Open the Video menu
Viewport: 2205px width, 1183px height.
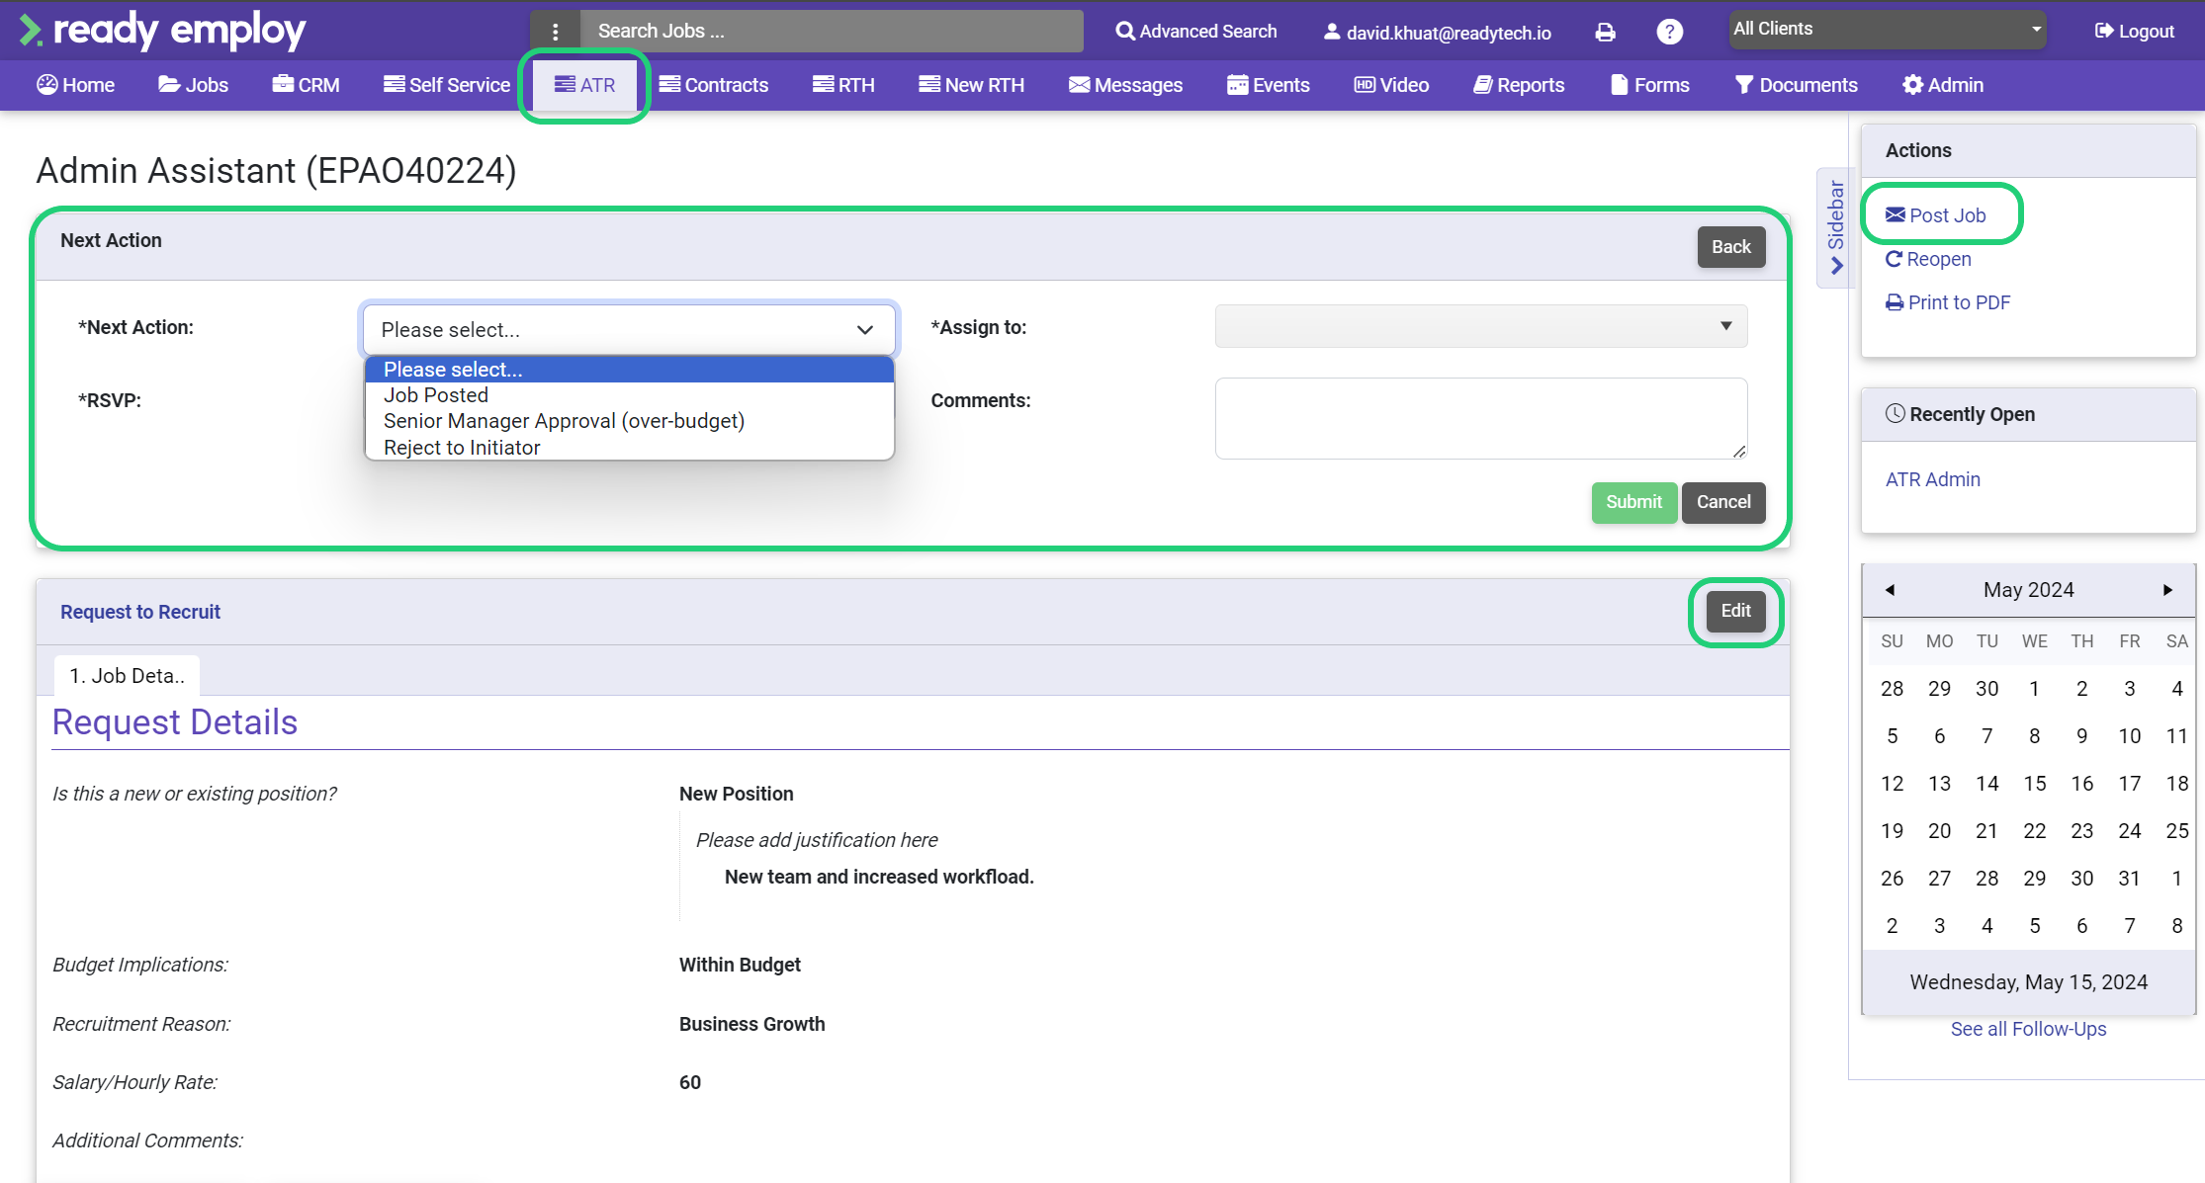coord(1391,85)
